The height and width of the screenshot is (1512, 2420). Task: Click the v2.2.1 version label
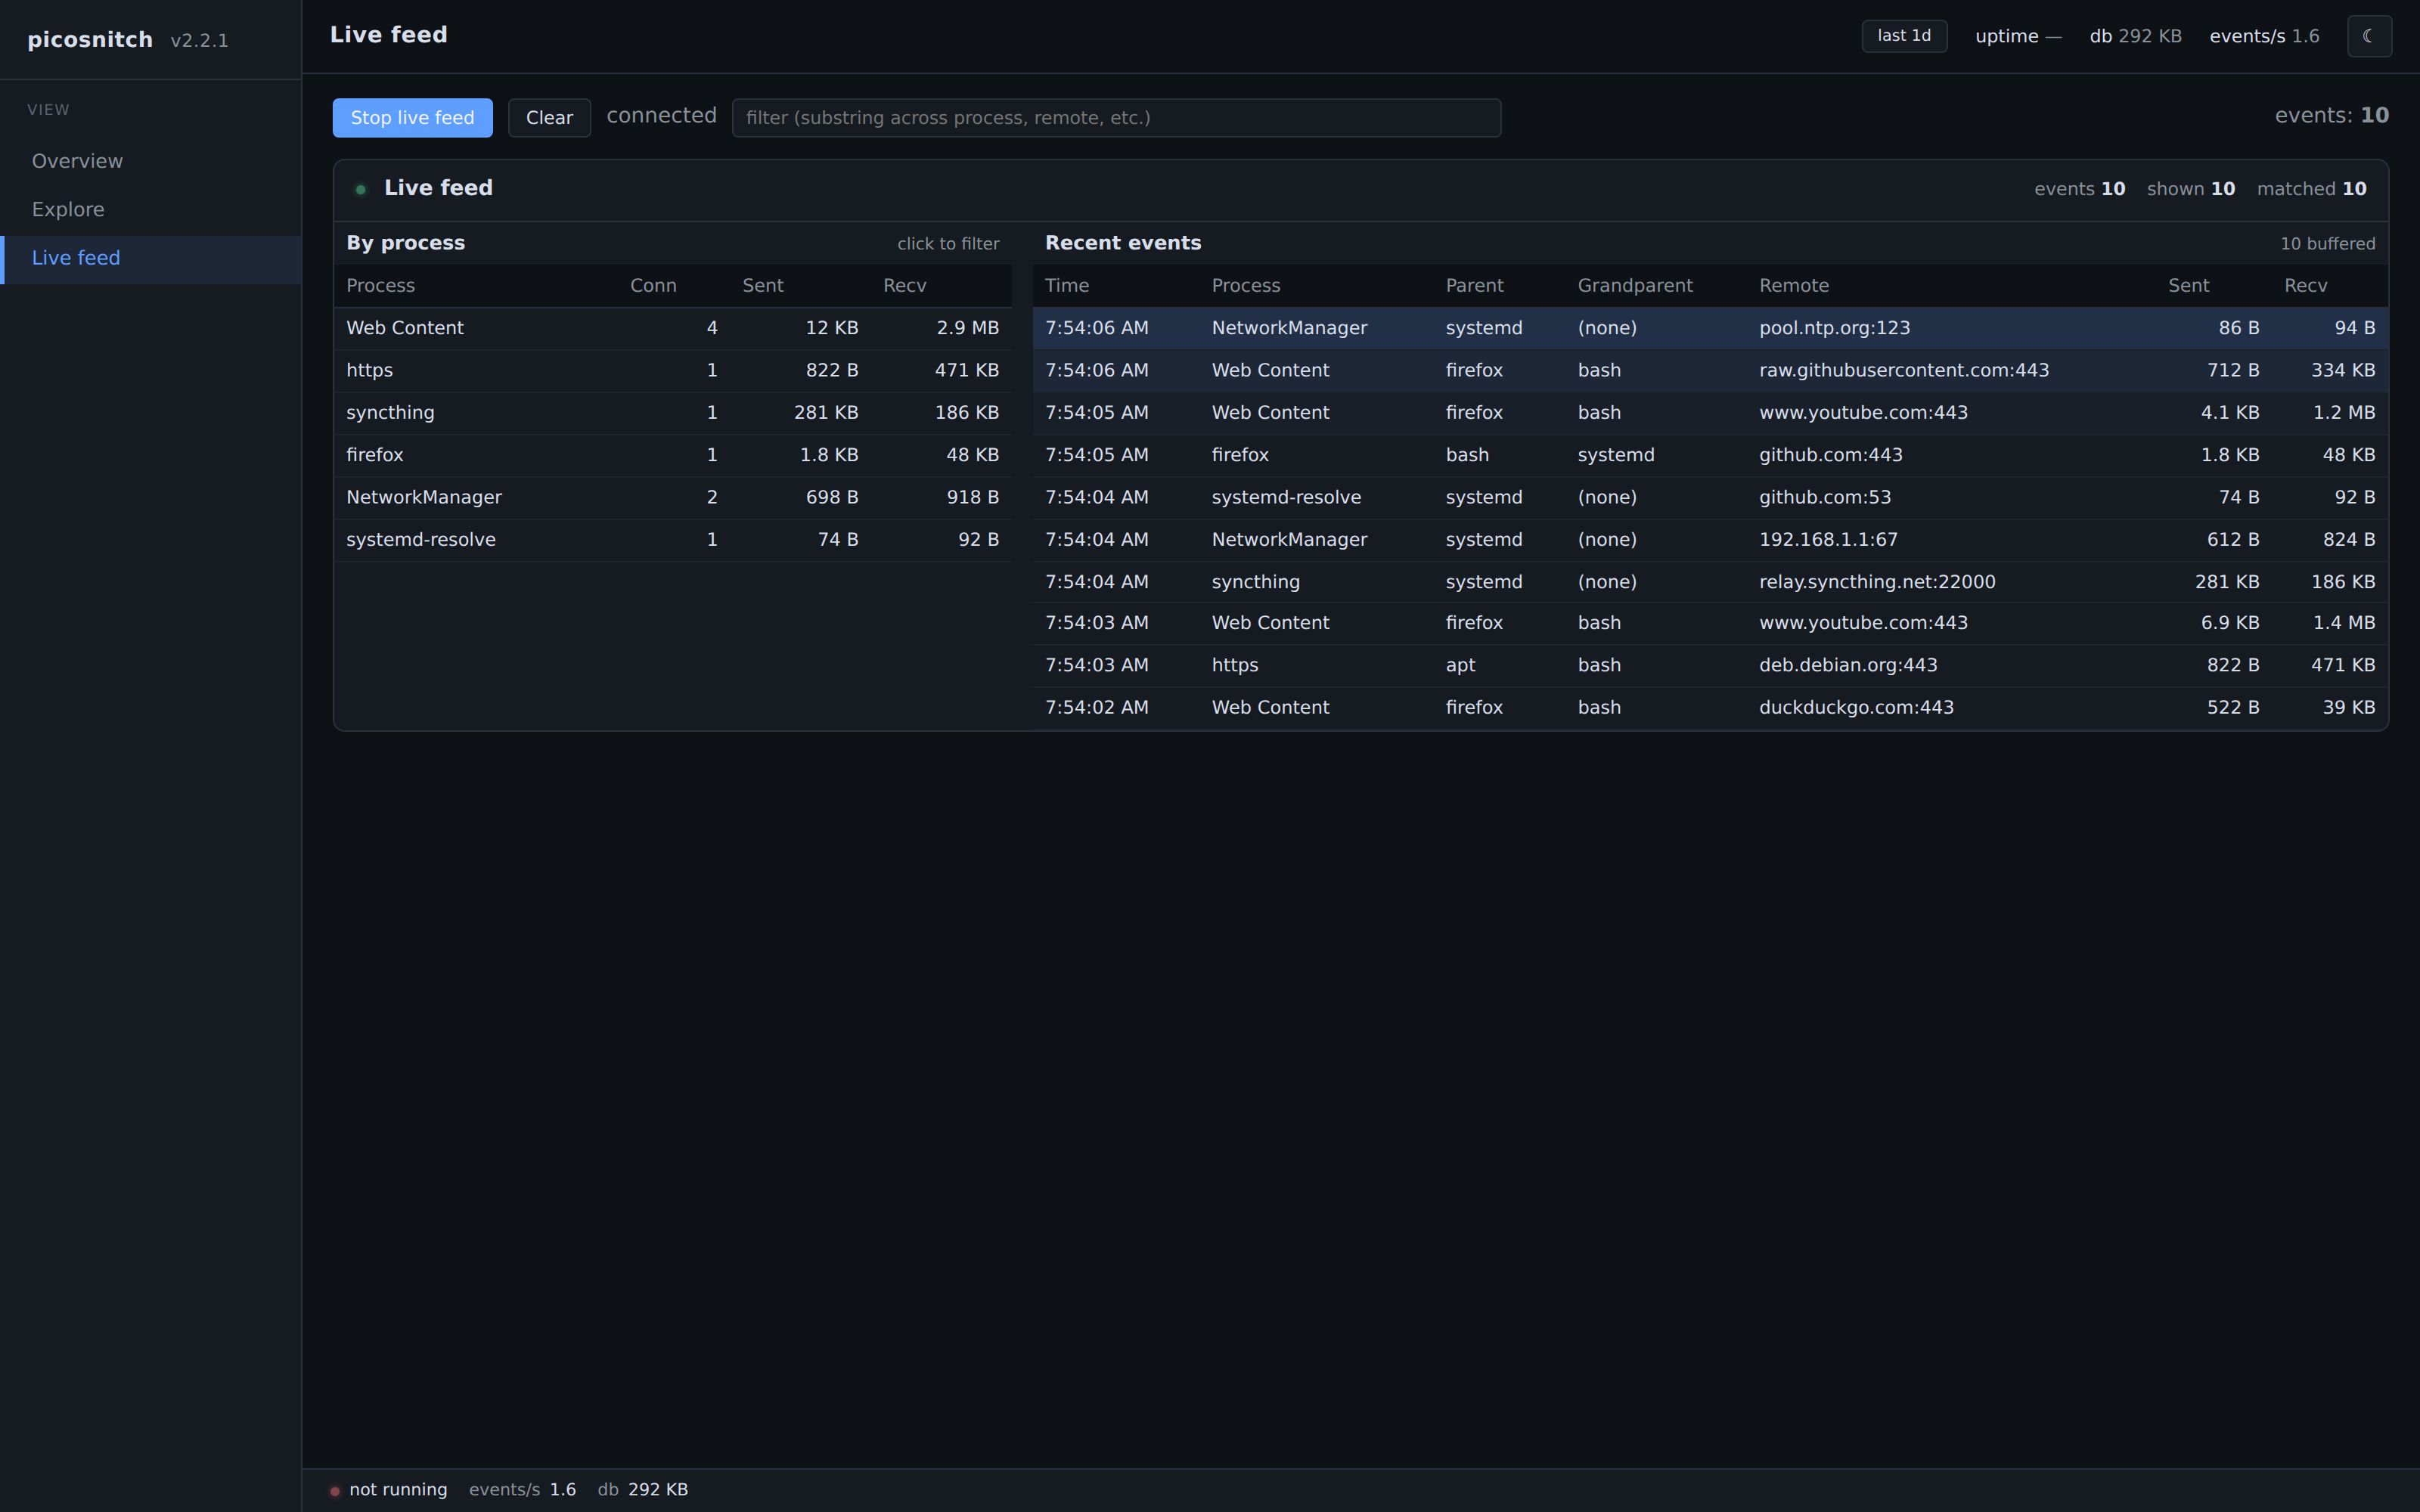click(x=199, y=41)
